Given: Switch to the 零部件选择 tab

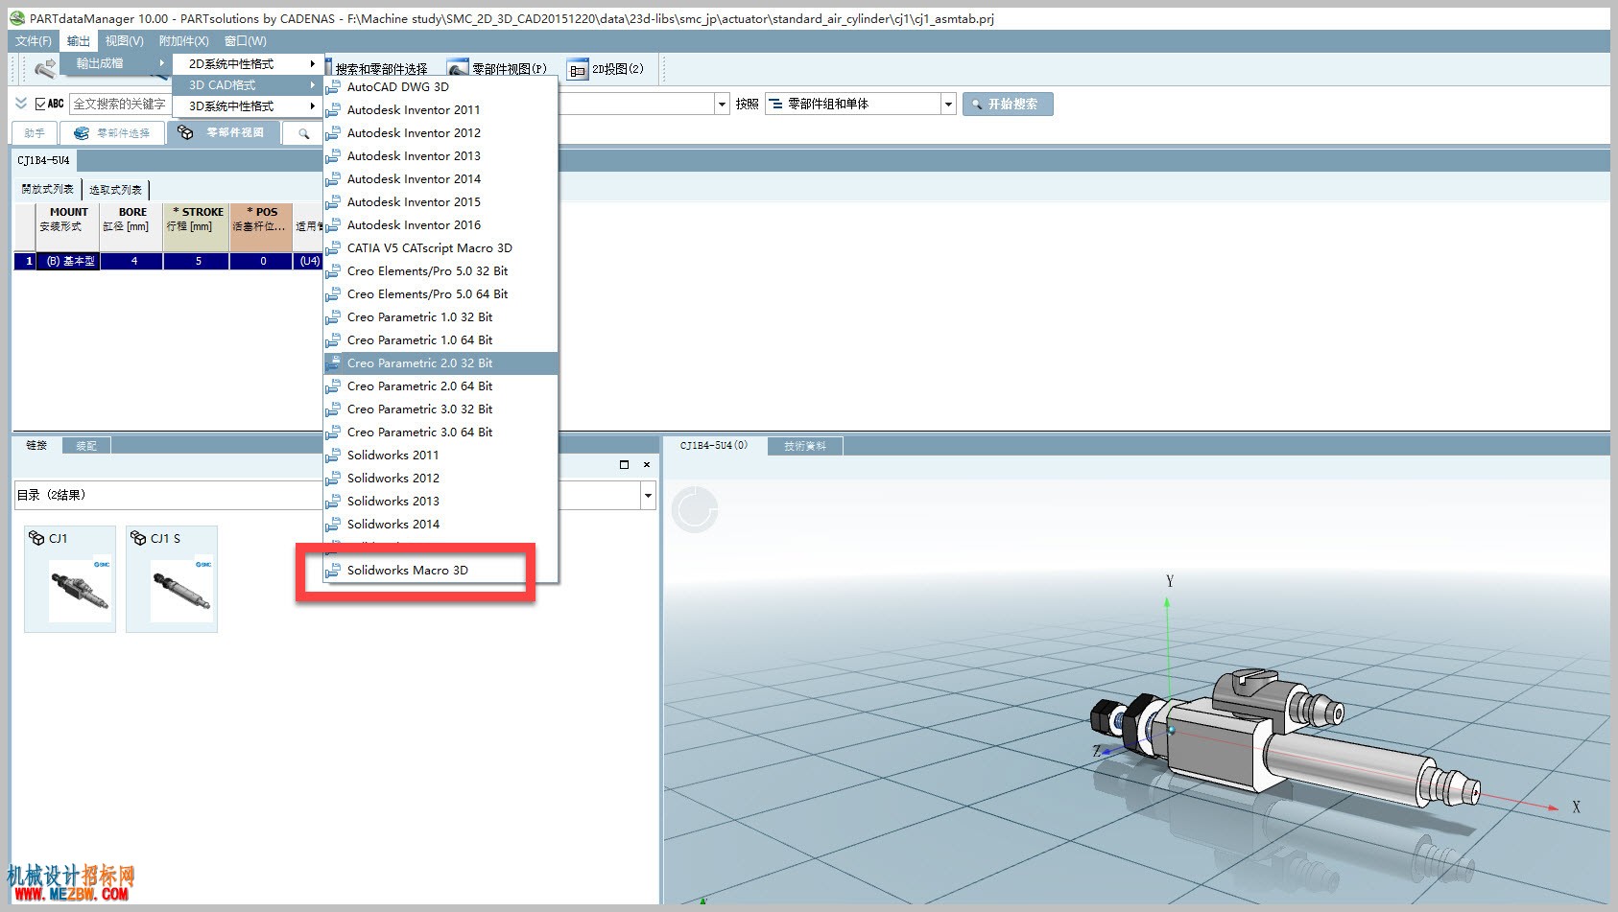Looking at the screenshot, I should [113, 133].
